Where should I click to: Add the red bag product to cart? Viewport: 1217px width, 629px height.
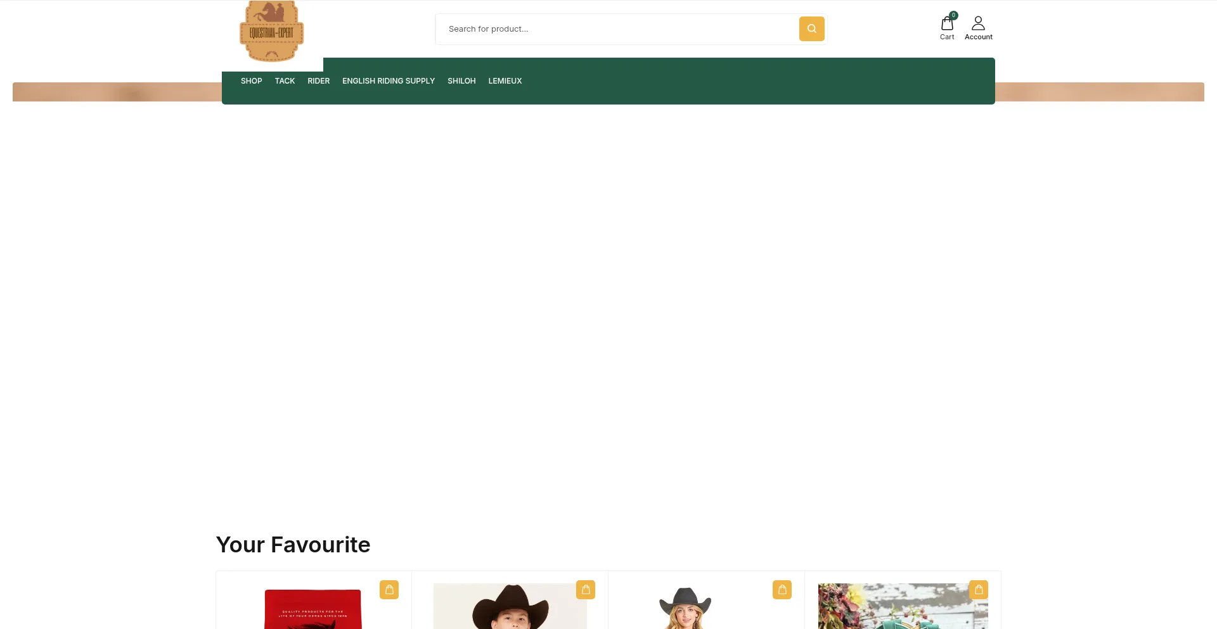389,590
